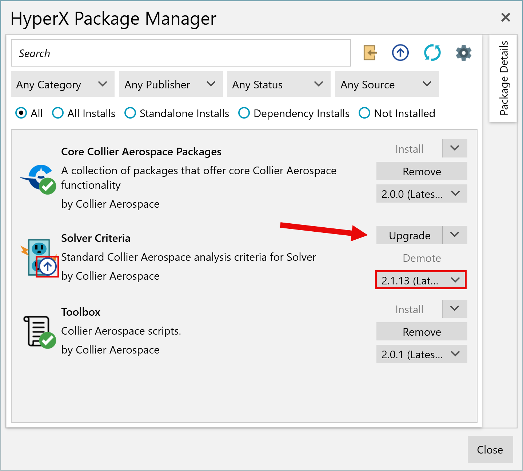The image size is (523, 471).
Task: Open version dropdown for Core Collier Aerospace Packages
Action: (422, 194)
